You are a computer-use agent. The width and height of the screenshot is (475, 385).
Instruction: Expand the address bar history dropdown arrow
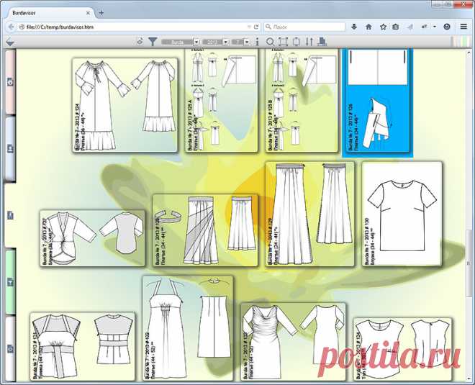(249, 27)
